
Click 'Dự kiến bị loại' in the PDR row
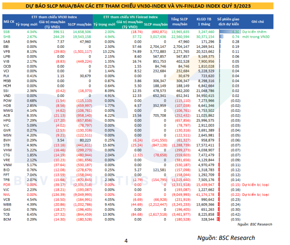tap(256, 185)
